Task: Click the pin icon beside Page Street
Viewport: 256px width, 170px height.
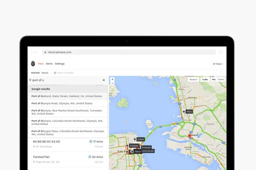Action: [x=34, y=162]
